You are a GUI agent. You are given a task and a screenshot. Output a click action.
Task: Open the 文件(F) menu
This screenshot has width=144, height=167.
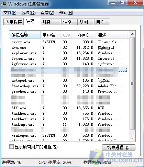pos(10,13)
